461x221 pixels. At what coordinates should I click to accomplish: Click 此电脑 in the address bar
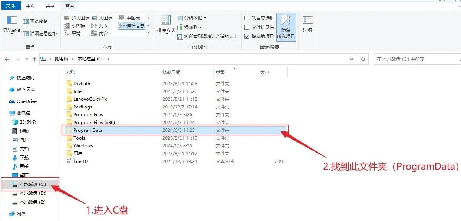click(62, 59)
